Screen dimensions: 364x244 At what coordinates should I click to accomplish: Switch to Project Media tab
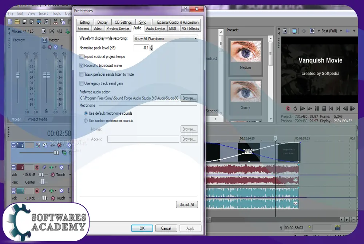click(37, 119)
